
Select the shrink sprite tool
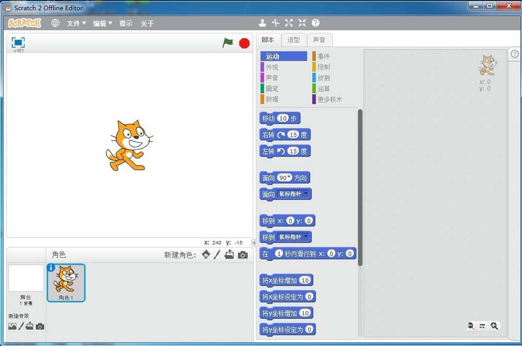(x=302, y=22)
